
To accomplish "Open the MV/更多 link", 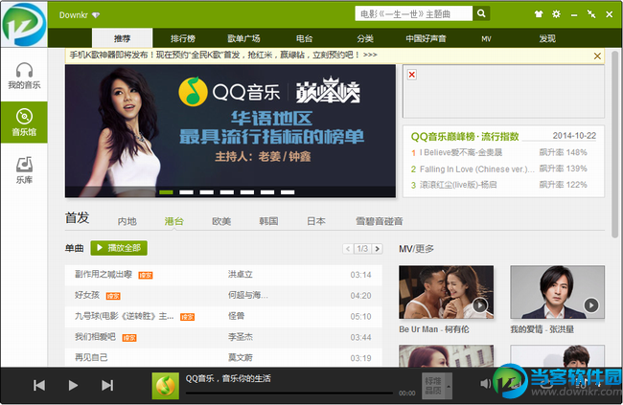I will click(x=416, y=249).
